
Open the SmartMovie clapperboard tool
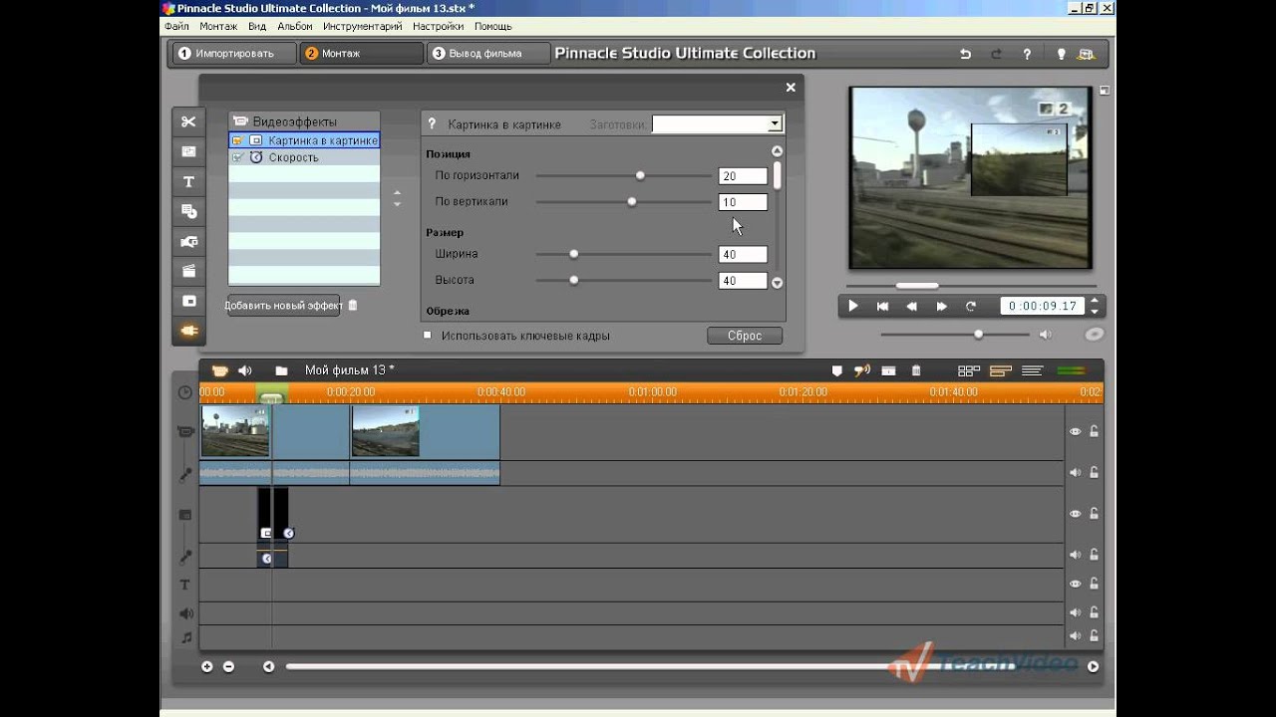pyautogui.click(x=188, y=271)
